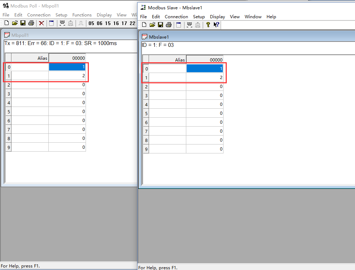Create new document in Modbus Poll toolbar

tap(6, 23)
